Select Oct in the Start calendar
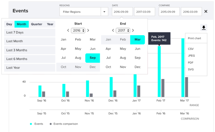The image size is (215, 132). (x=64, y=67)
